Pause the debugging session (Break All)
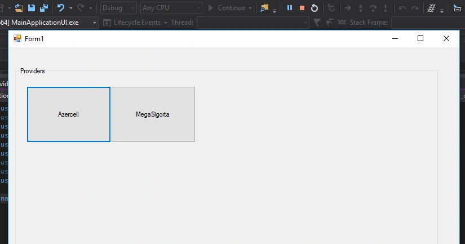The image size is (465, 244). 290,8
